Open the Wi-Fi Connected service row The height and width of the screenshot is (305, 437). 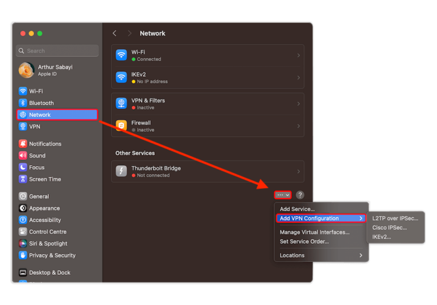pos(208,55)
